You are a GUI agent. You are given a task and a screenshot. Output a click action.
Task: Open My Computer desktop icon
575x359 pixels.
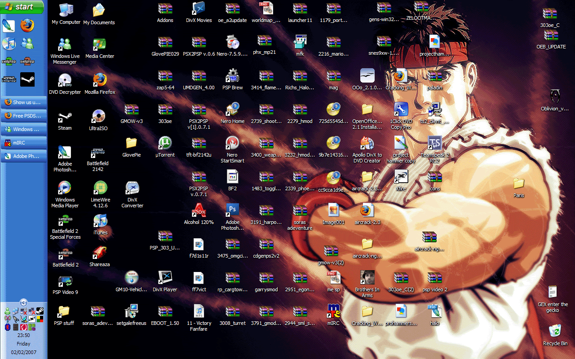click(x=66, y=13)
